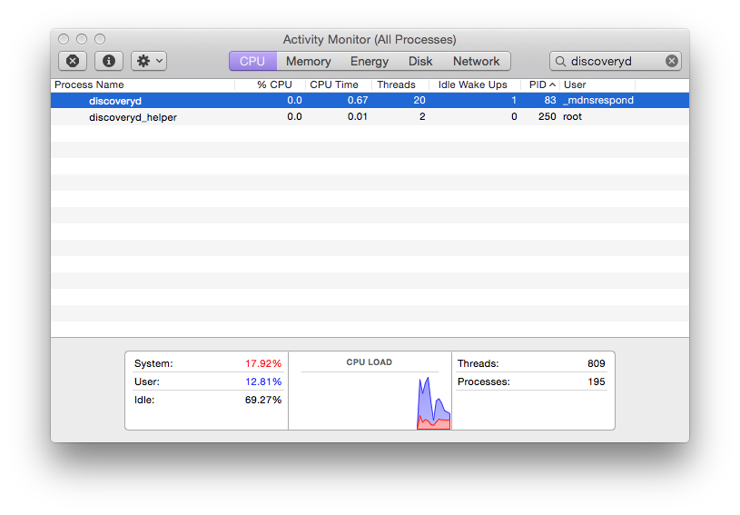Click the window zoom button

100,39
